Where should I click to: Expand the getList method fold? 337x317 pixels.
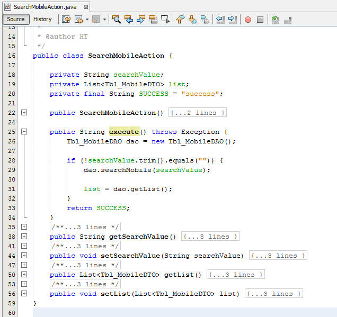tap(24, 274)
